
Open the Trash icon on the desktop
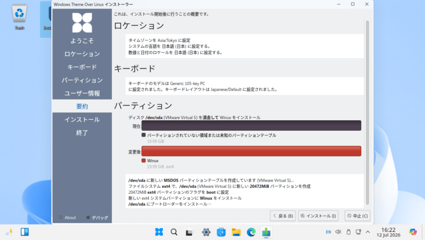[19, 17]
